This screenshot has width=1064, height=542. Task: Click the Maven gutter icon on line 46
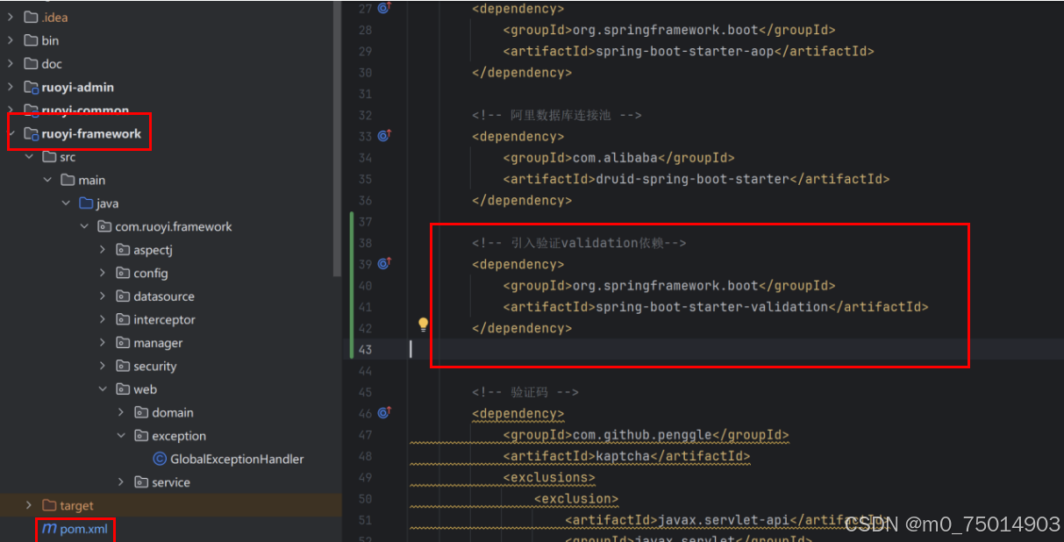383,412
